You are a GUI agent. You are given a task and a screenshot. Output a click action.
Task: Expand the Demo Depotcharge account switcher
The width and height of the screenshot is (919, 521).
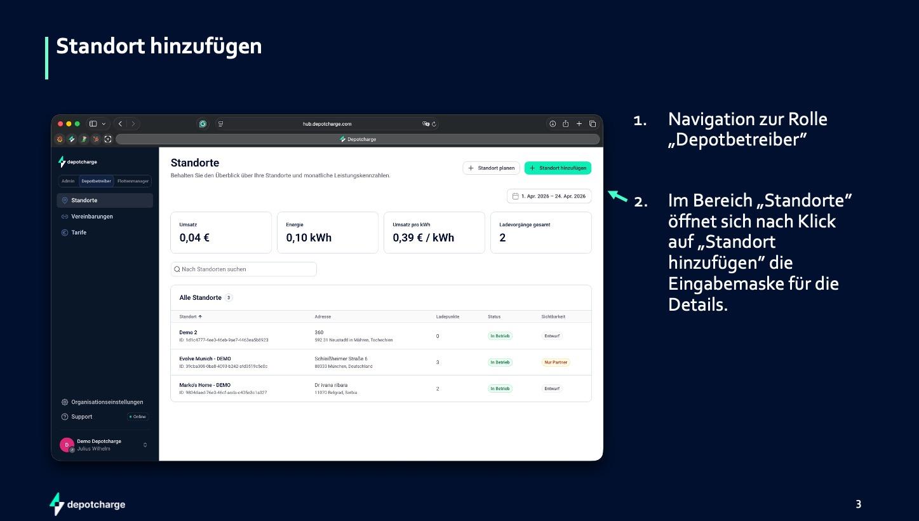(145, 445)
